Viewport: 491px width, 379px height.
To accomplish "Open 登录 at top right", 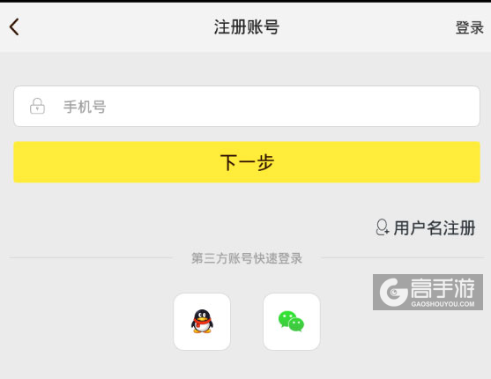I will 469,27.
